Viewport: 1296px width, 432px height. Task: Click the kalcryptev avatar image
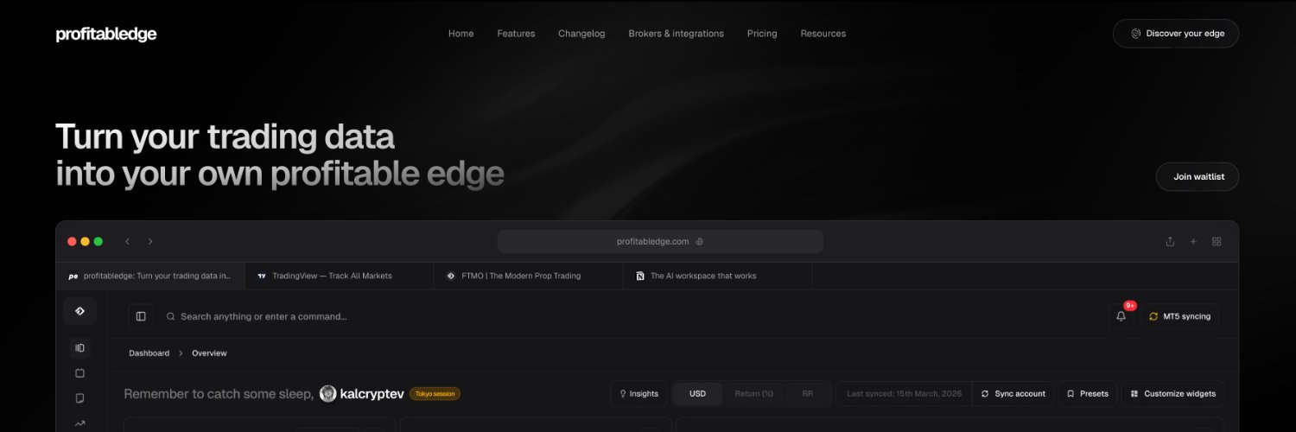point(327,394)
